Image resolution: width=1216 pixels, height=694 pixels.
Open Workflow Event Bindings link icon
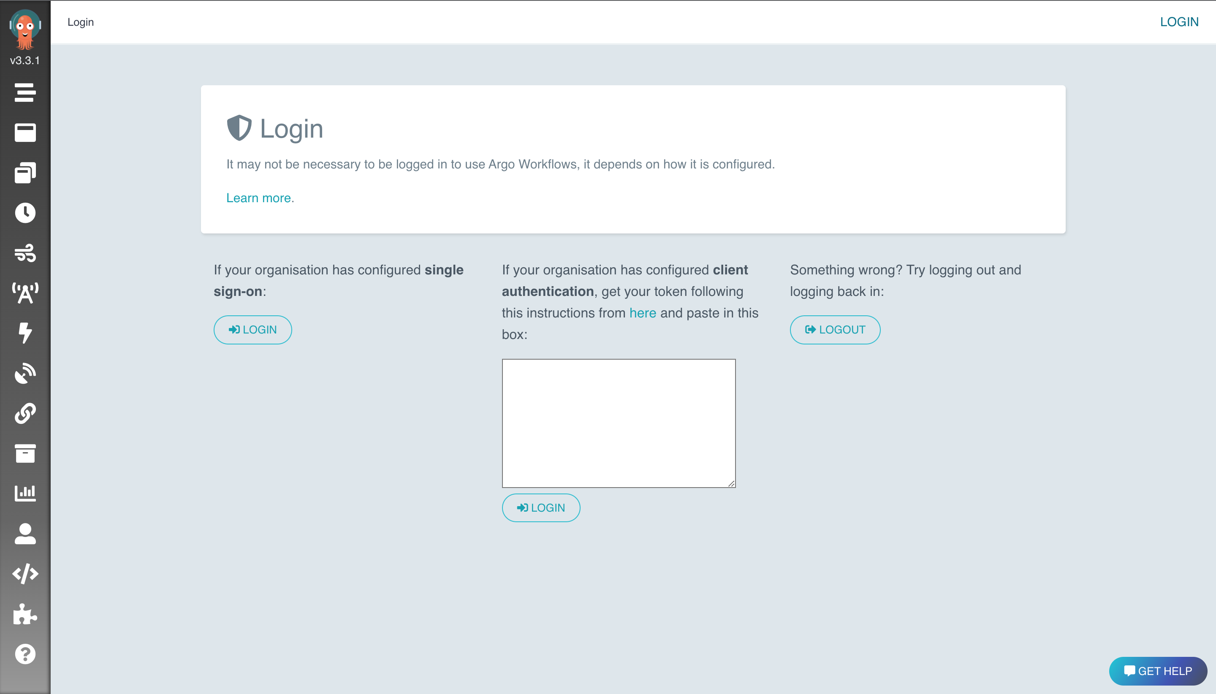tap(25, 413)
